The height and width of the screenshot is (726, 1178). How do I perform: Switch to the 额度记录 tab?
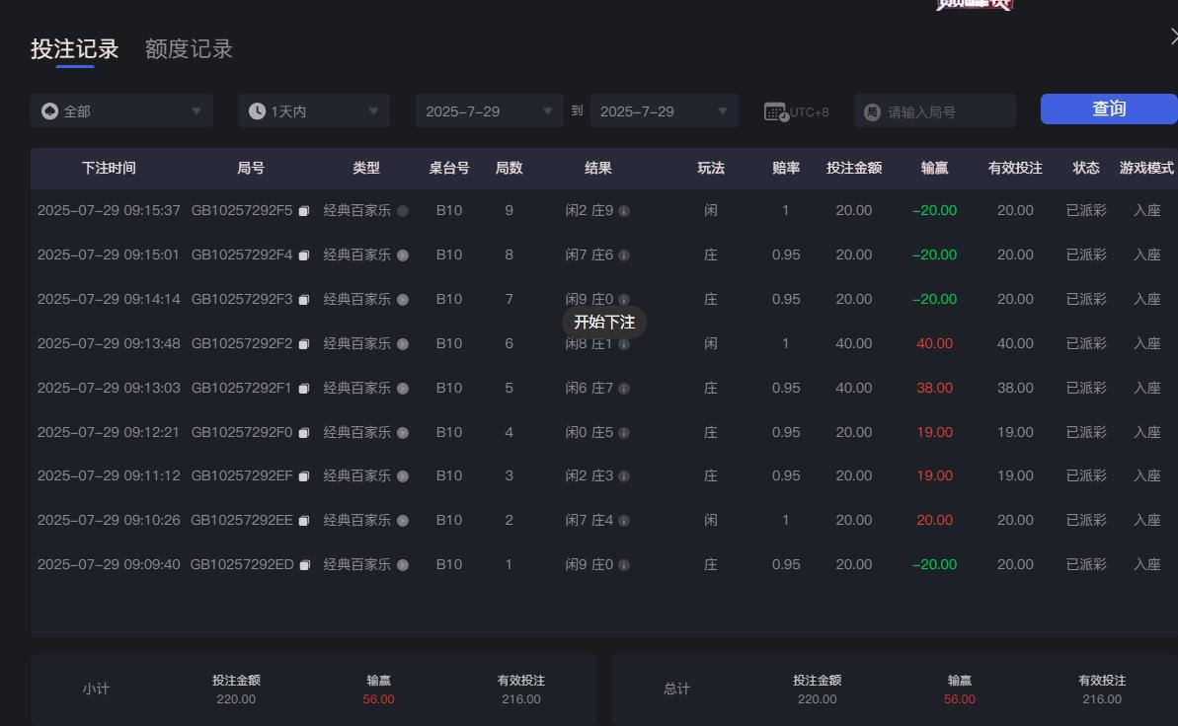point(188,49)
